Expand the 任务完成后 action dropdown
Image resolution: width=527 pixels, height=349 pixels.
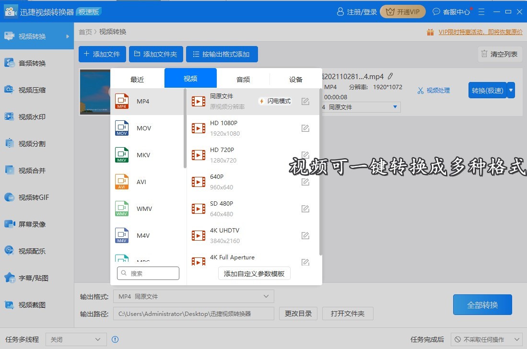[486, 339]
